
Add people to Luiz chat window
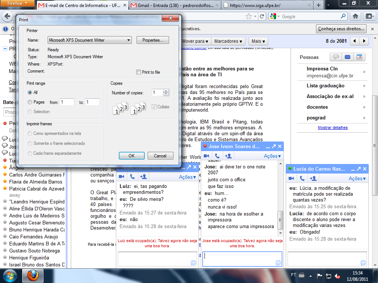[x=144, y=177]
